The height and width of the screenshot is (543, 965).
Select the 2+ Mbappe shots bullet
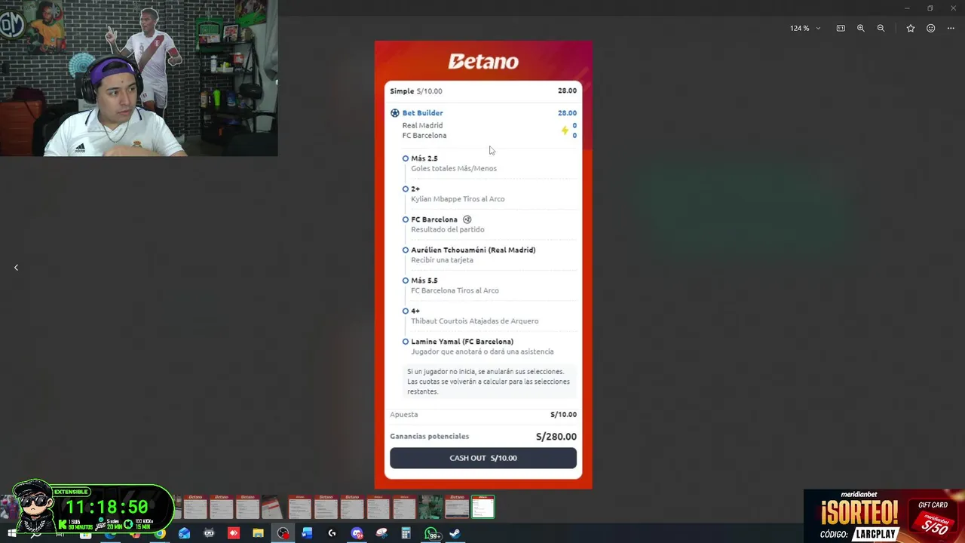click(406, 189)
